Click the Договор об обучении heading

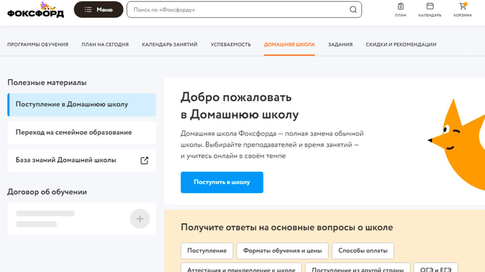[x=47, y=192]
